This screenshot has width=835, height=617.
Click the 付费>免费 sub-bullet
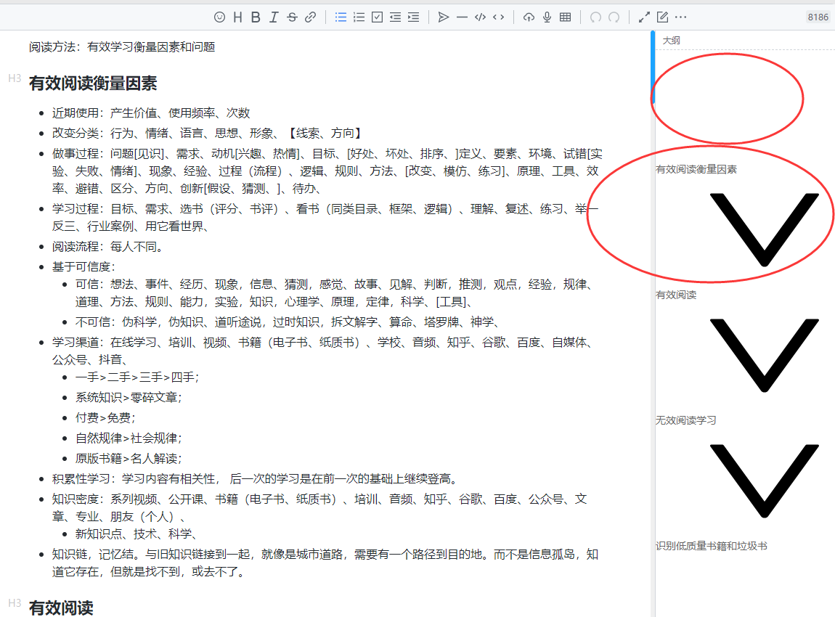pyautogui.click(x=105, y=418)
